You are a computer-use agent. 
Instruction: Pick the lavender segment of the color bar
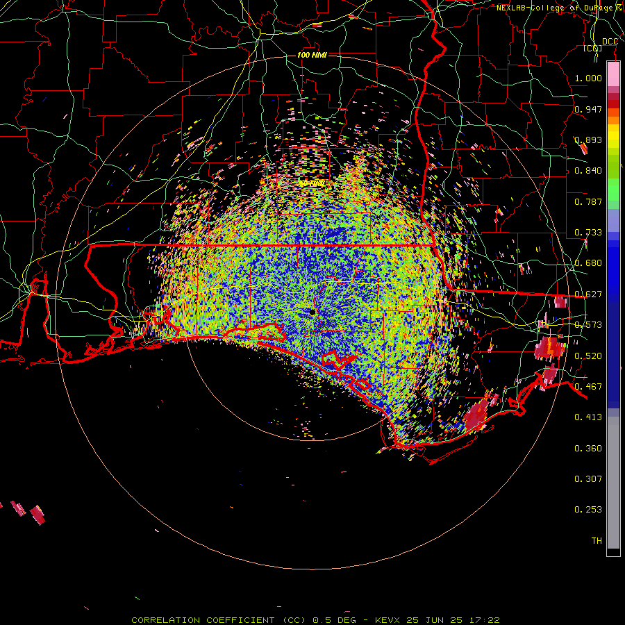click(613, 220)
